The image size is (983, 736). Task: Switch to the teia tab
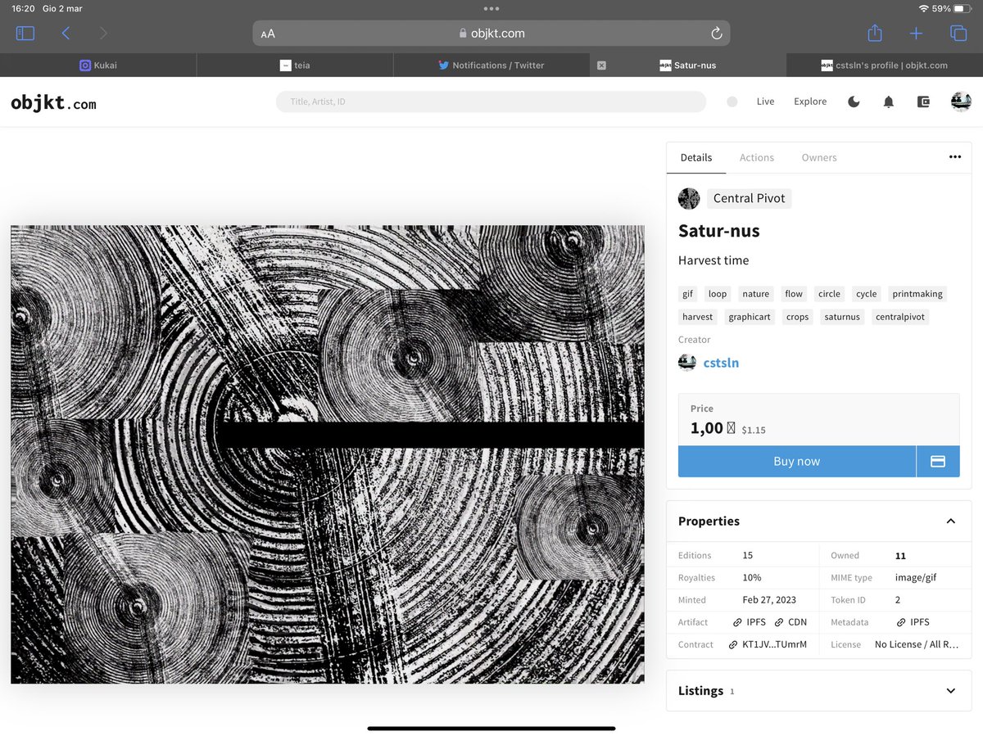pos(295,65)
